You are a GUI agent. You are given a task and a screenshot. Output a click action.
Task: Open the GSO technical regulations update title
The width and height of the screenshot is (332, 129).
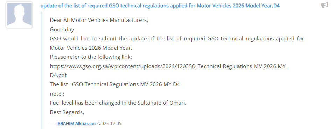(x=160, y=6)
